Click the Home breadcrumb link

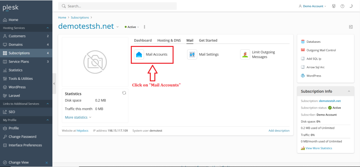[x=62, y=18]
